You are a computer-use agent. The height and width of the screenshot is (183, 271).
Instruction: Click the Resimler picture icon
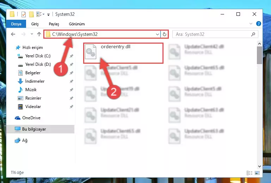click(20, 98)
